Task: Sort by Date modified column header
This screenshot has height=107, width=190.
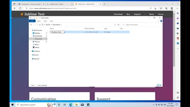Action: coord(89,29)
